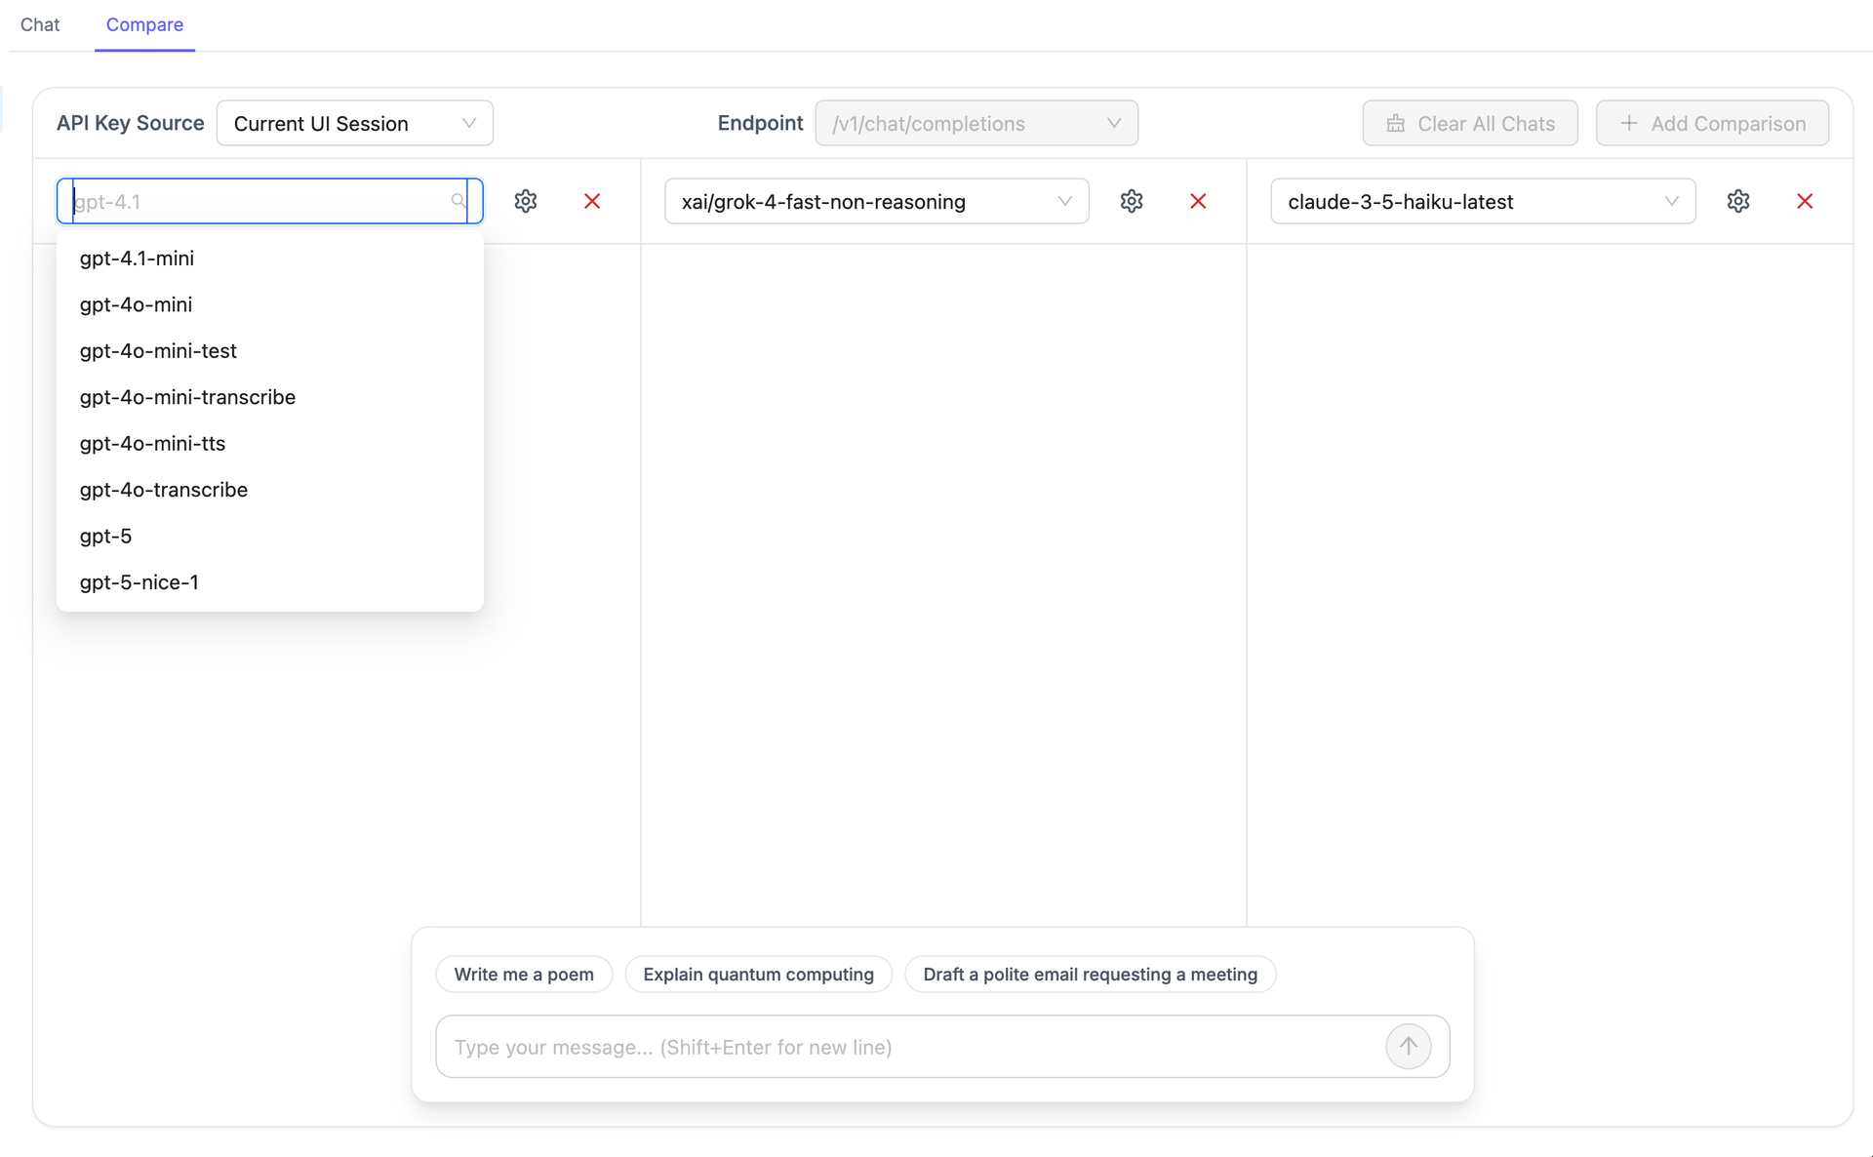1873x1157 pixels.
Task: Expand the claude-3-5-haiku model selector dropdown
Action: [x=1671, y=201]
